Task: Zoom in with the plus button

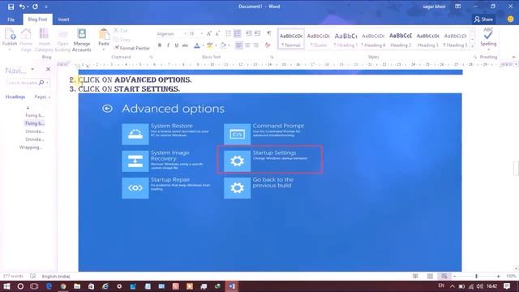Action: coord(498,276)
